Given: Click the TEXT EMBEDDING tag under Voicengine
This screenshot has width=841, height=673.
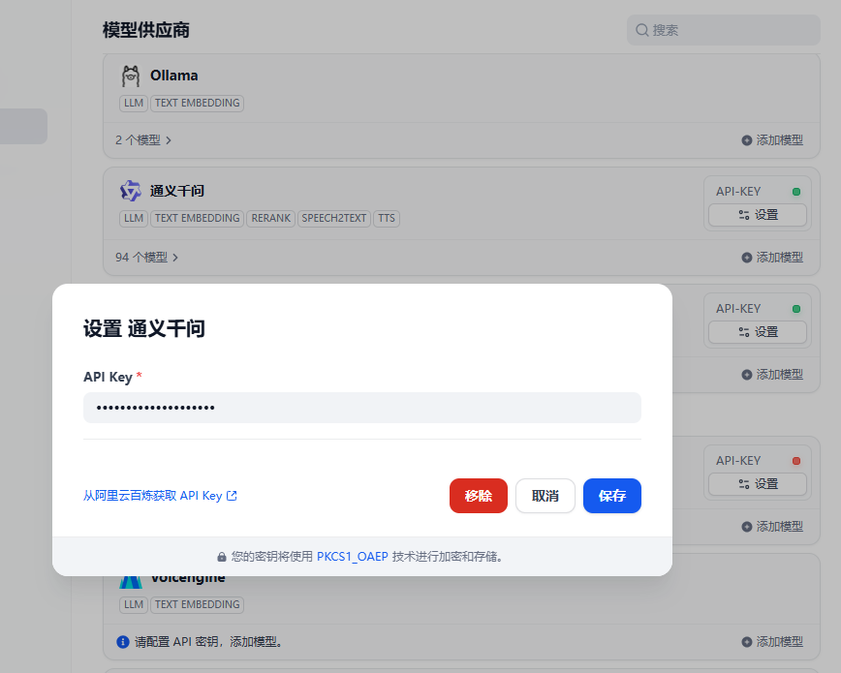Looking at the screenshot, I should point(198,605).
